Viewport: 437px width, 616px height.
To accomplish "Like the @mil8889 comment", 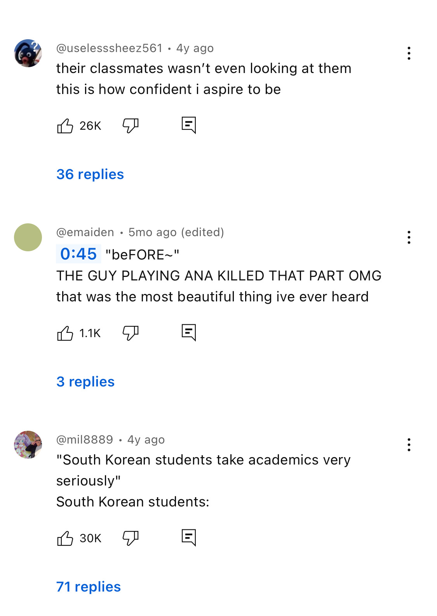I will (65, 538).
